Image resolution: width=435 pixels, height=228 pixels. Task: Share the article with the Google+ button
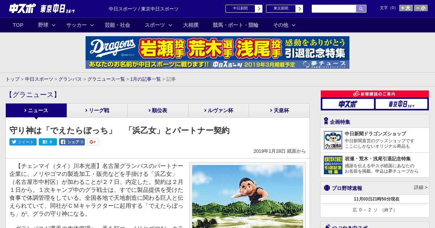pyautogui.click(x=93, y=142)
